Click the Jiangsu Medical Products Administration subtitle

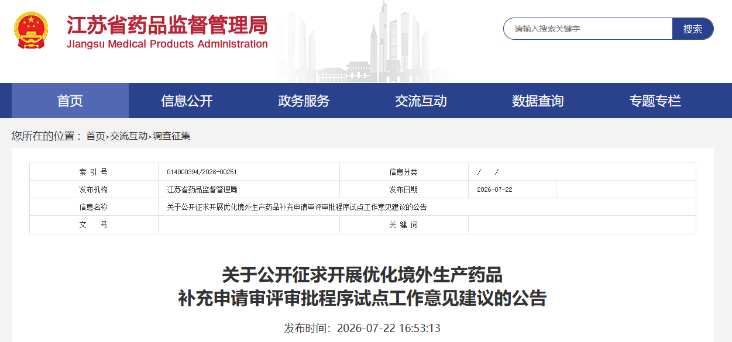(167, 44)
